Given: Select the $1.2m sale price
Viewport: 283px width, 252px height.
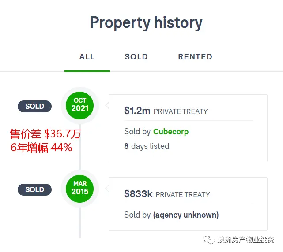Looking at the screenshot, I should point(137,111).
